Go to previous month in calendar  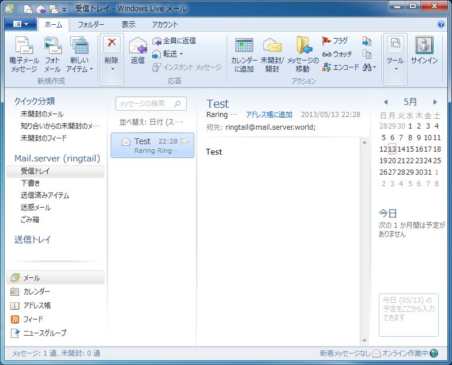[386, 102]
